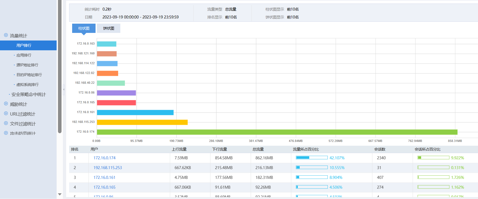Viewport: 478px width, 199px height.
Task: Select 源IP地址排行 menu item
Action: [27, 65]
